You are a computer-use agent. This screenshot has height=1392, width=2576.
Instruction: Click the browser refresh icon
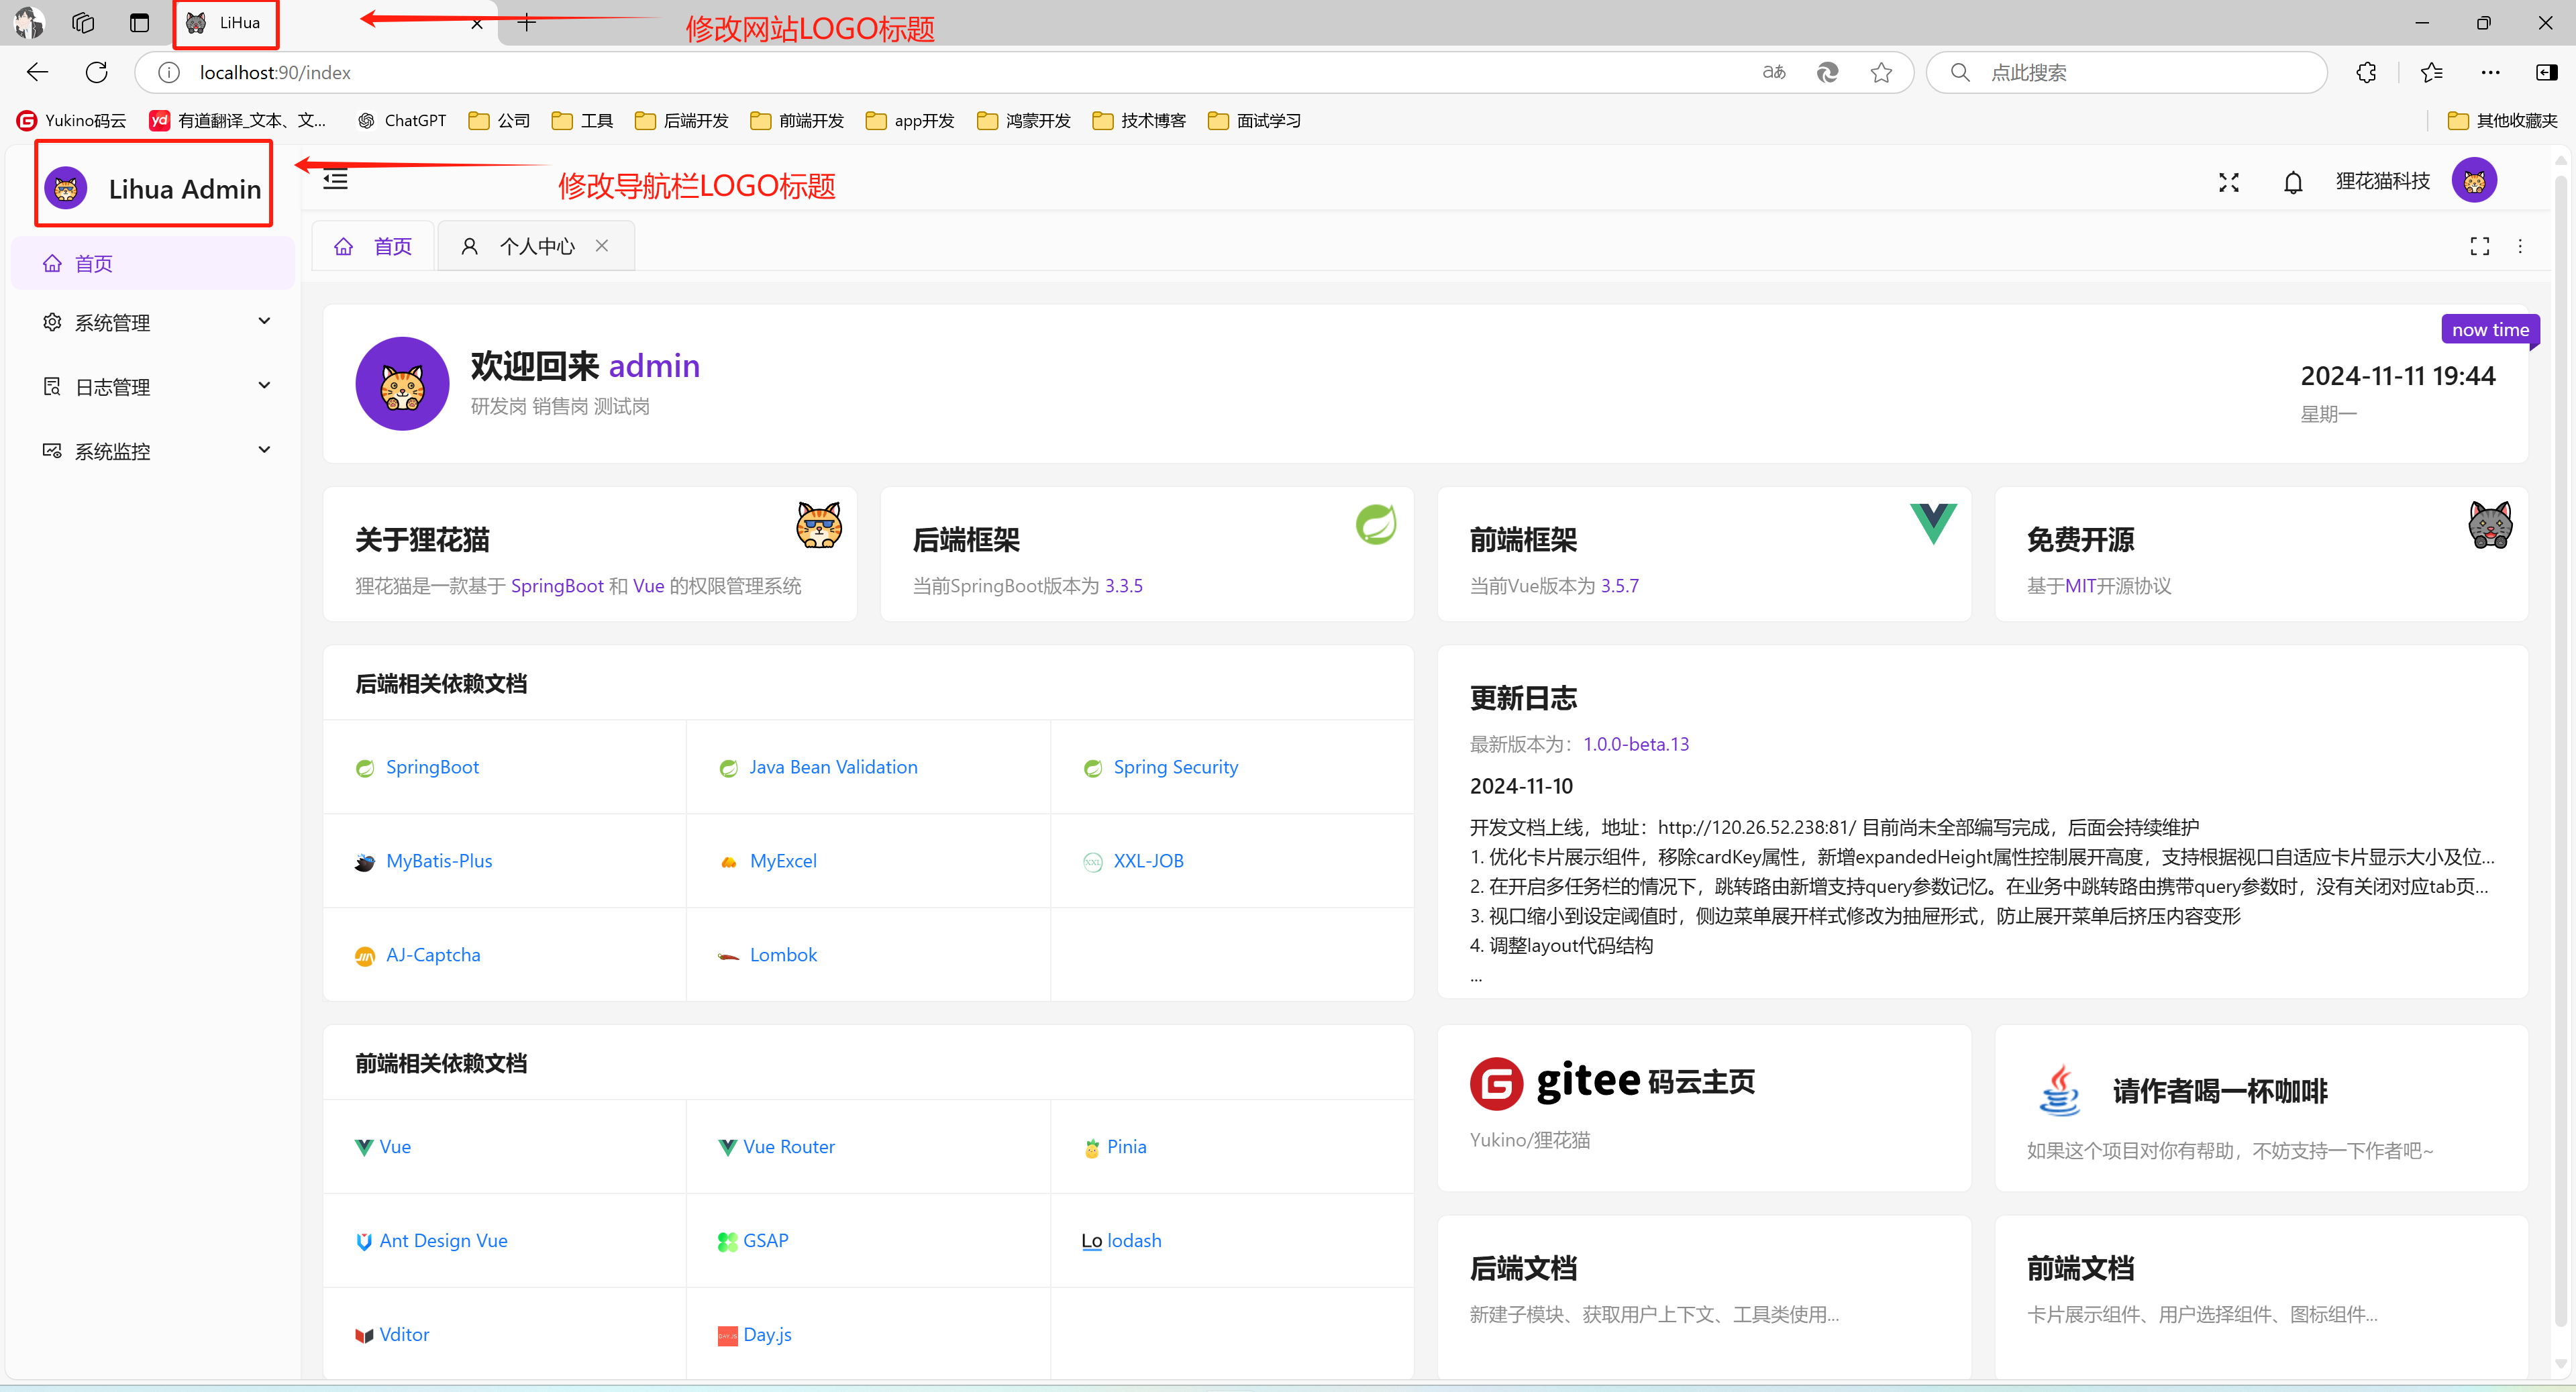tap(97, 72)
